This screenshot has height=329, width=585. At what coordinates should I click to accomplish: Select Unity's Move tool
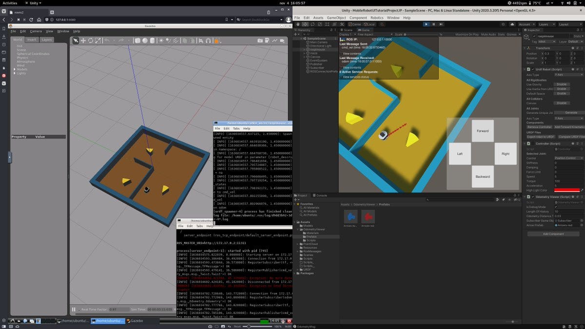(x=305, y=24)
